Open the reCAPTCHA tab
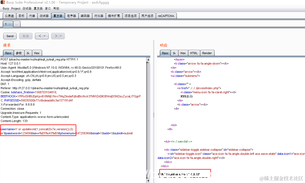305x183 pixels. point(166,16)
